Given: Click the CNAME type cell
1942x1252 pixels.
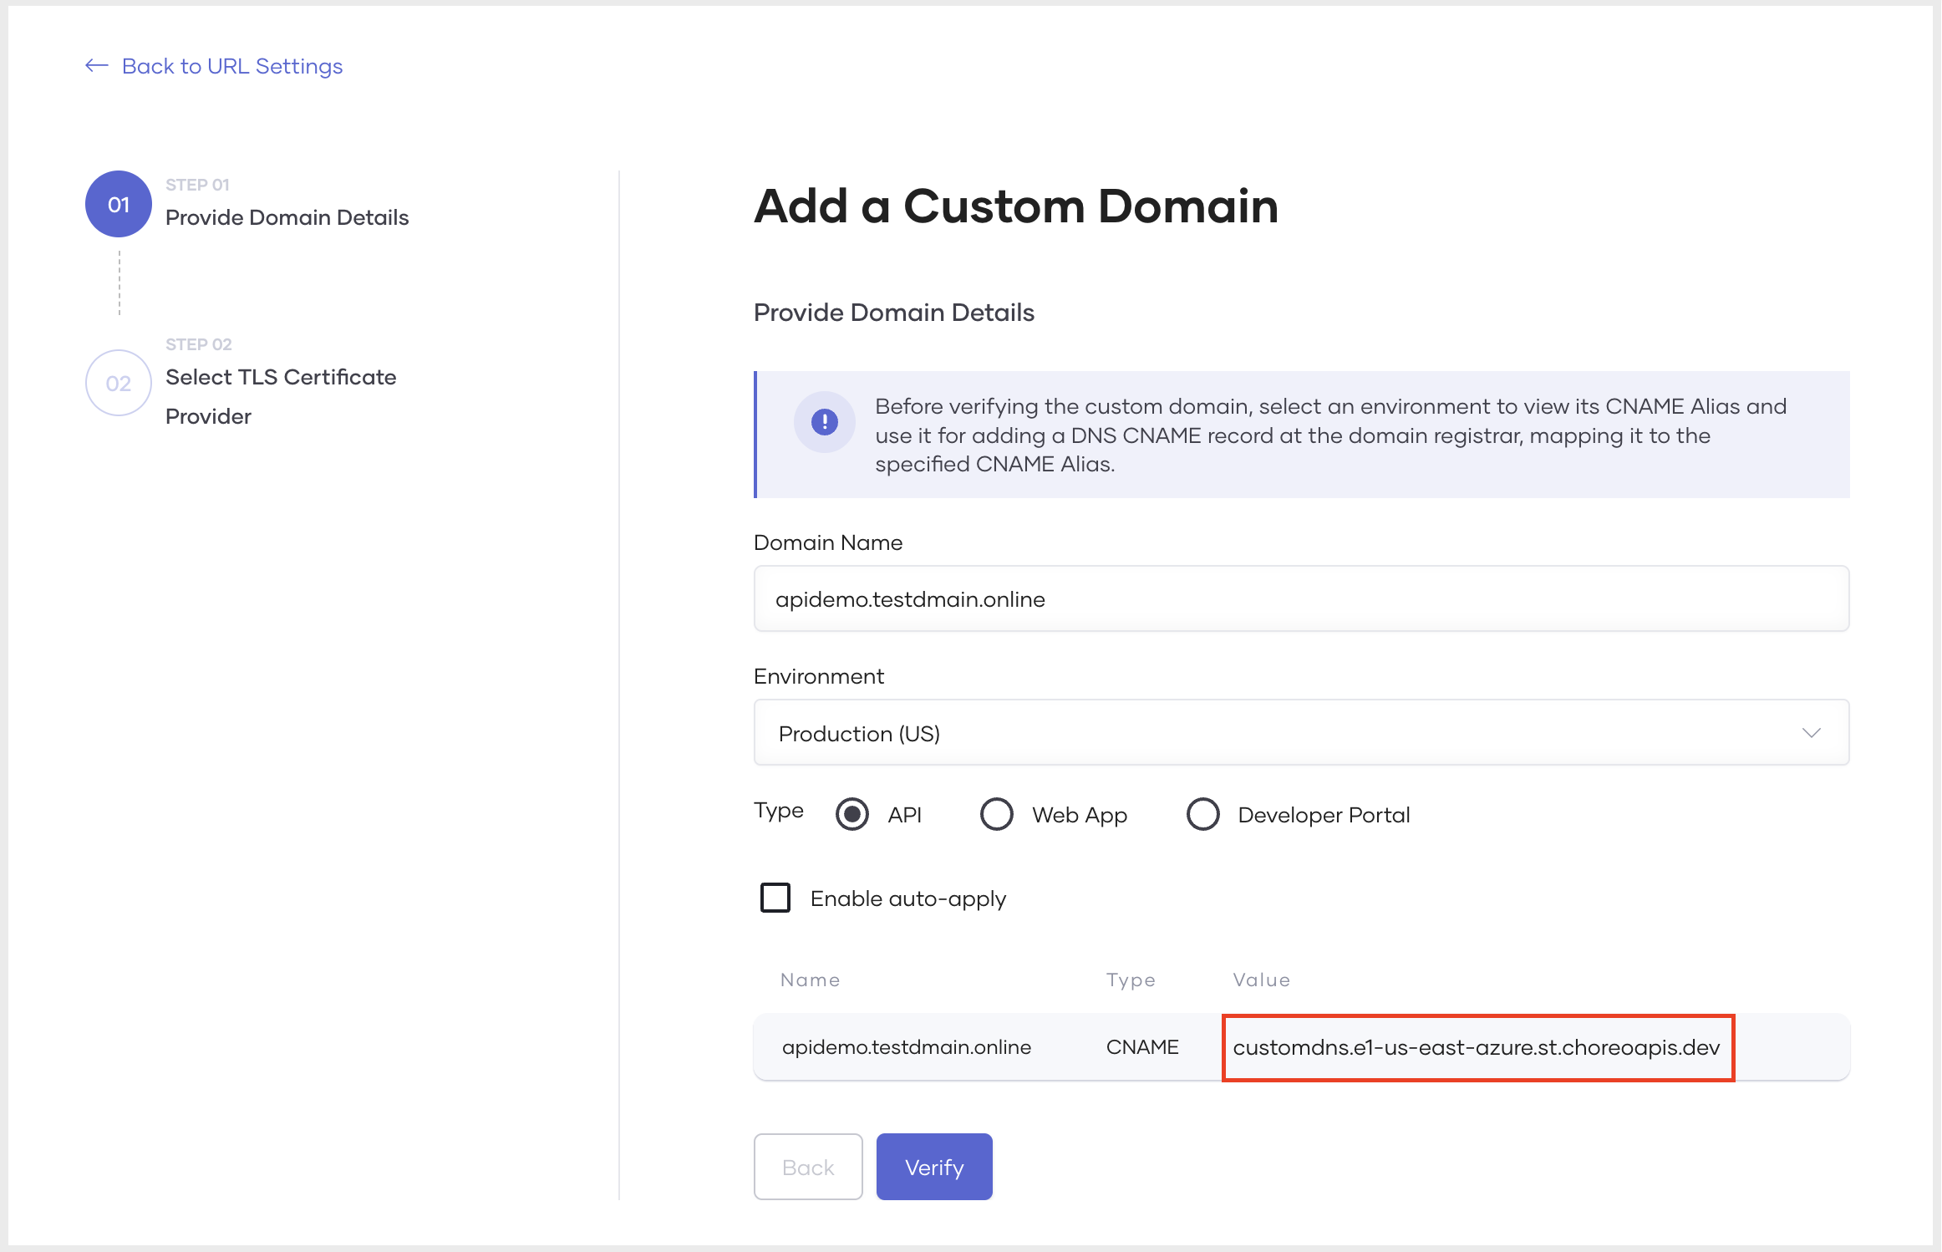Looking at the screenshot, I should [1141, 1047].
